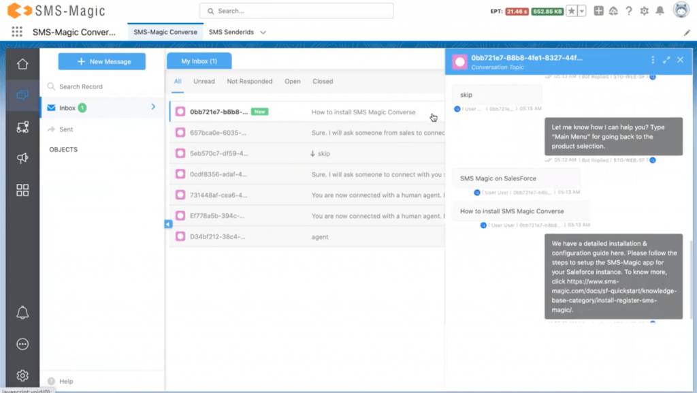Open favorites list dropdown arrow
Image resolution: width=697 pixels, height=393 pixels.
(x=582, y=11)
